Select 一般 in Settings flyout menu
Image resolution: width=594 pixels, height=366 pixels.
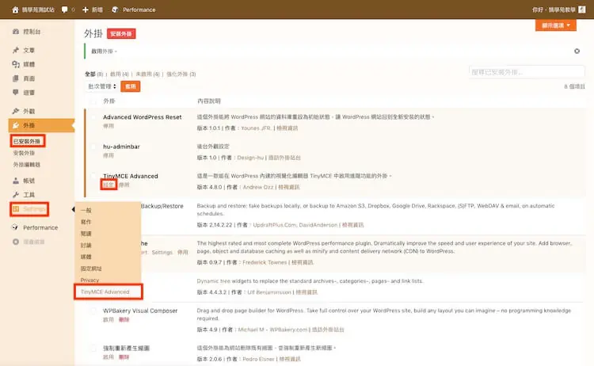point(86,210)
